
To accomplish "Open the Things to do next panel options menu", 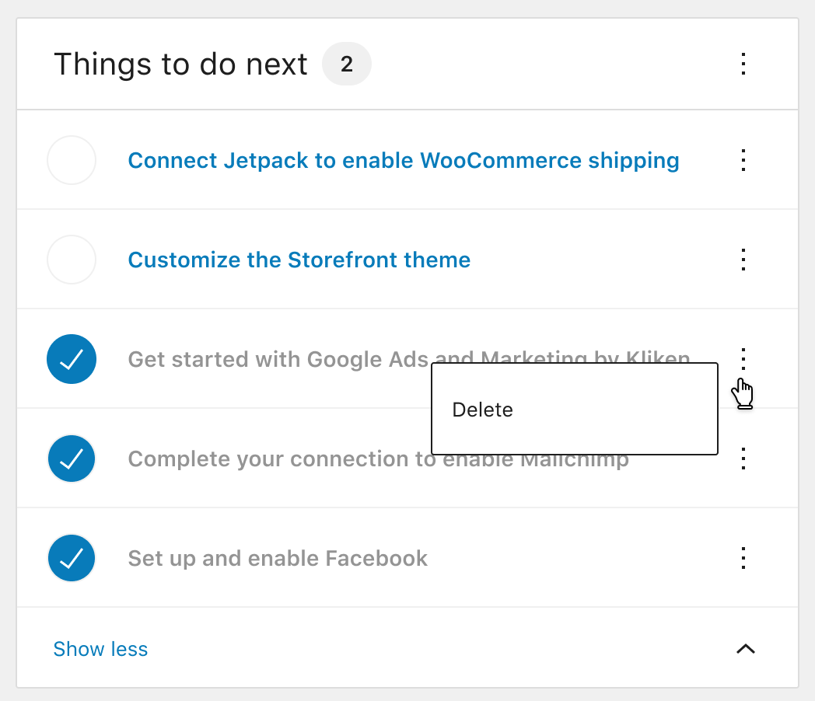I will [743, 65].
